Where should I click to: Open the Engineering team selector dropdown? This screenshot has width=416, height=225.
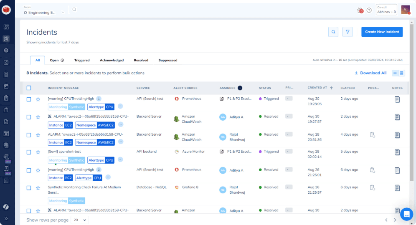(x=44, y=13)
